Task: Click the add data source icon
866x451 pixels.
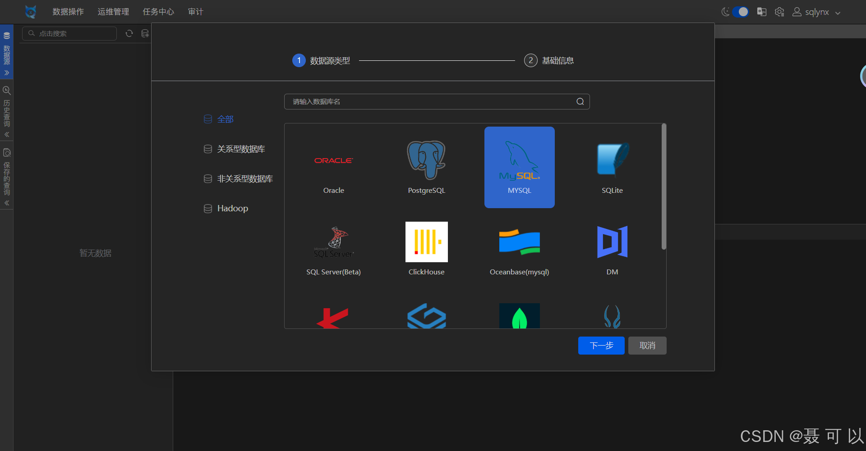Action: tap(145, 33)
